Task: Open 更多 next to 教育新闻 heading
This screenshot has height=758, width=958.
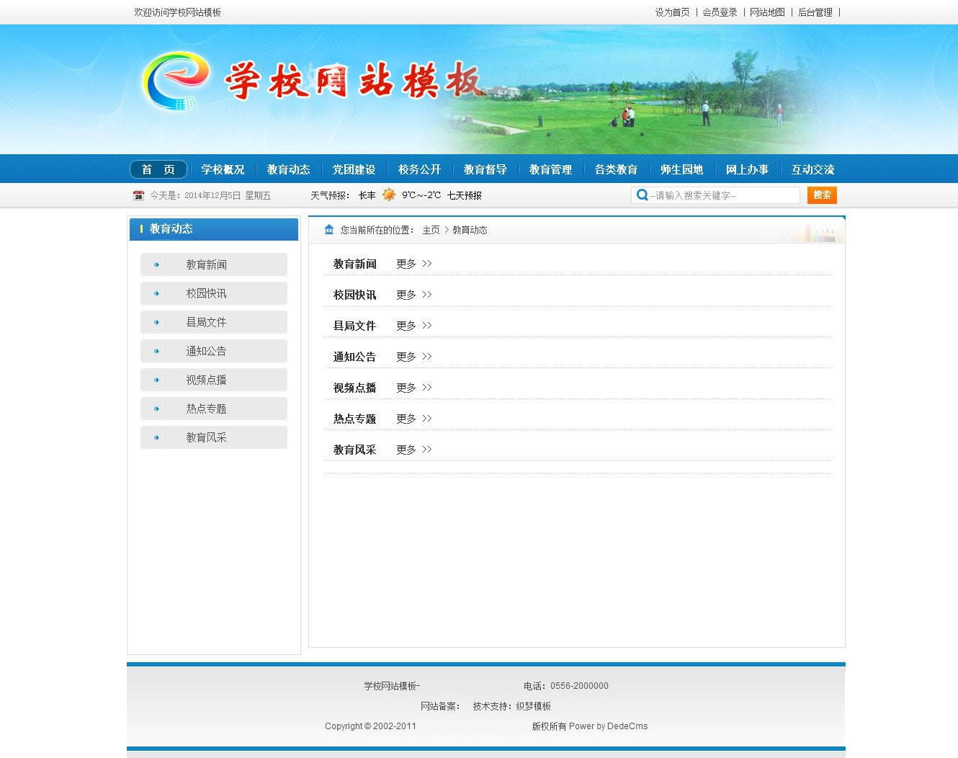Action: pyautogui.click(x=413, y=264)
